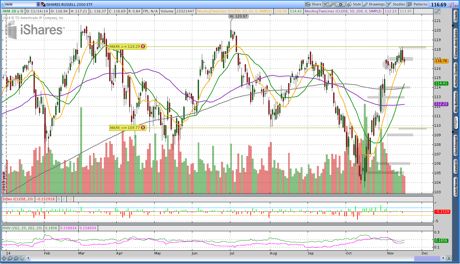Click the MovAvgTwoLines 10, 20 study label
460x264 pixels.
234,11
